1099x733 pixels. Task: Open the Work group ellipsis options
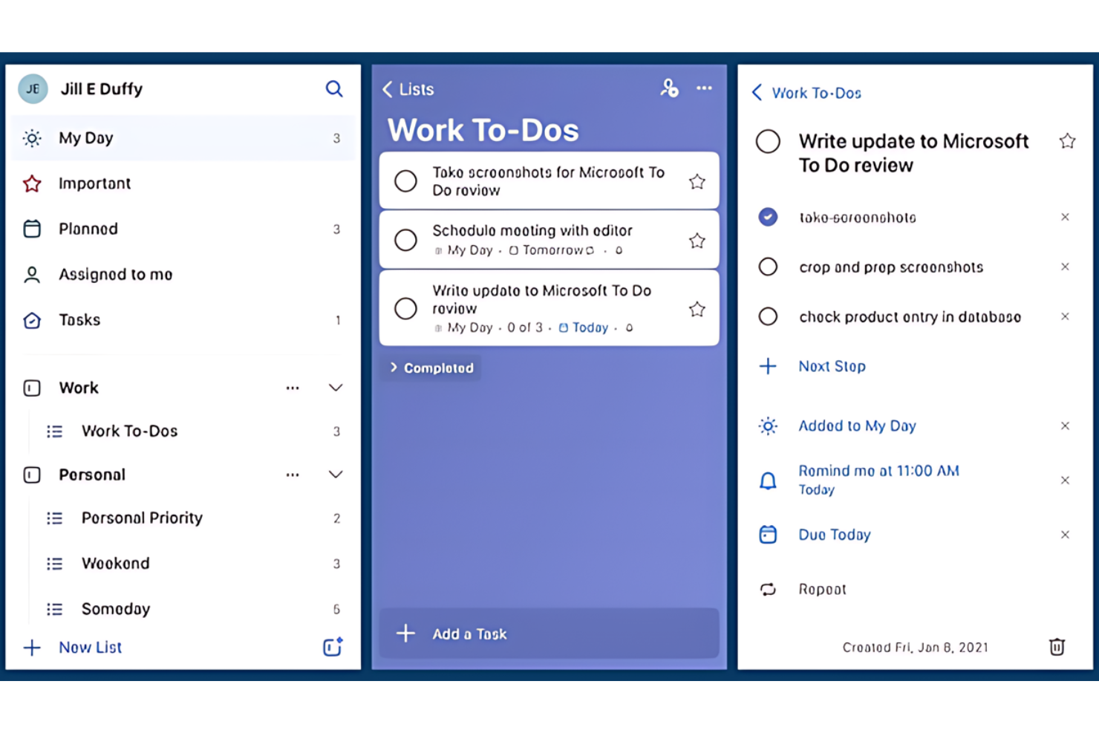(293, 388)
